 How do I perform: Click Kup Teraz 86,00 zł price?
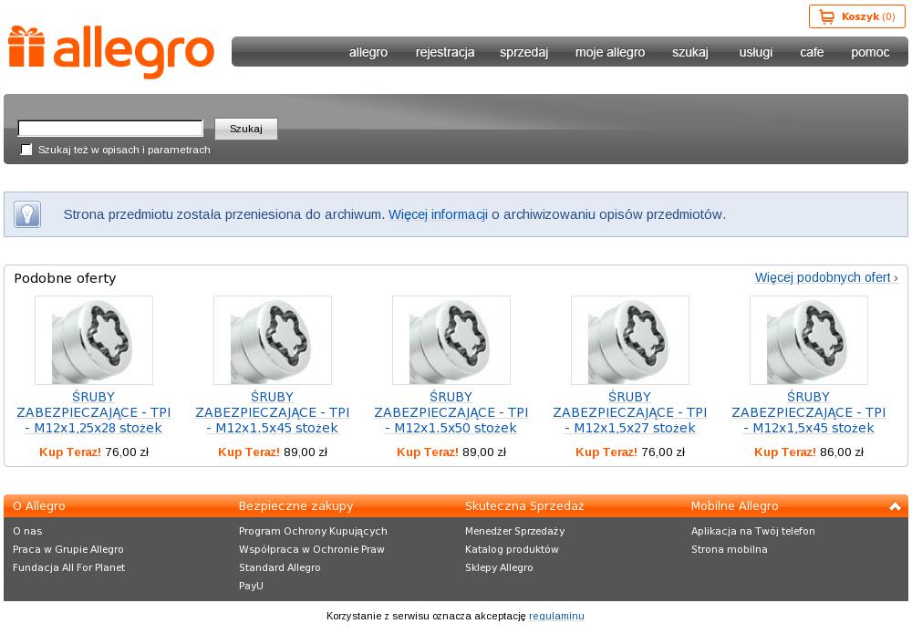(808, 452)
